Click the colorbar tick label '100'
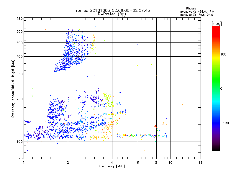 point(223,54)
